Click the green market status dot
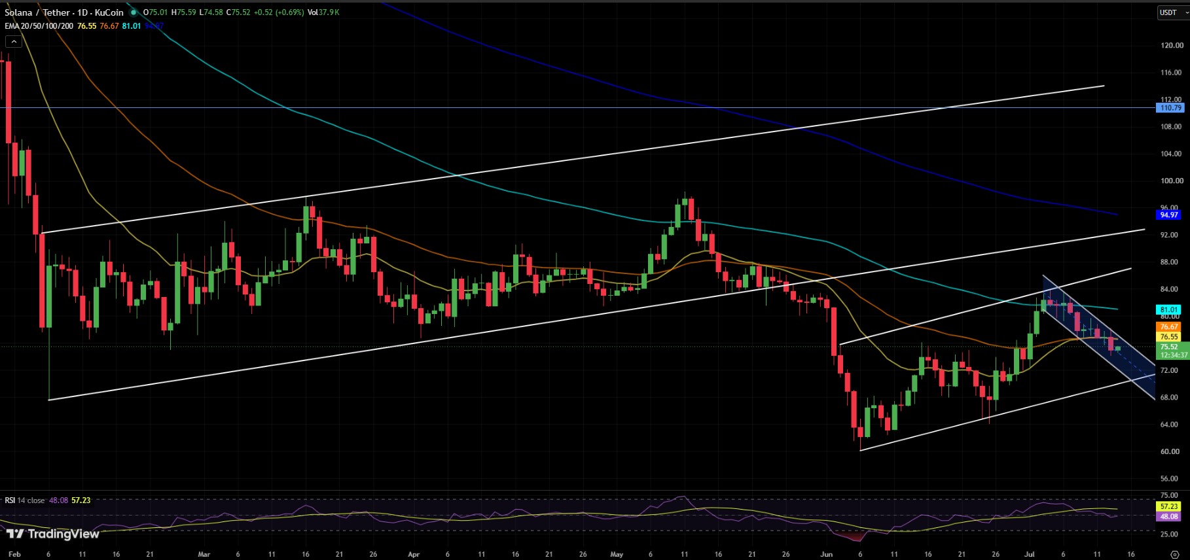The width and height of the screenshot is (1190, 560). pos(134,12)
